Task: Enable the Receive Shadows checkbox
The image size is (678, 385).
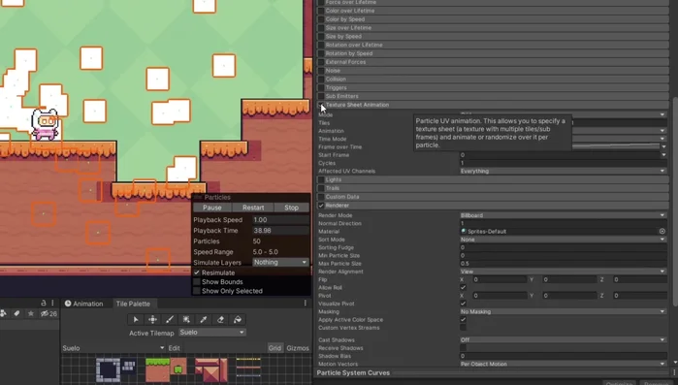Action: coord(463,348)
